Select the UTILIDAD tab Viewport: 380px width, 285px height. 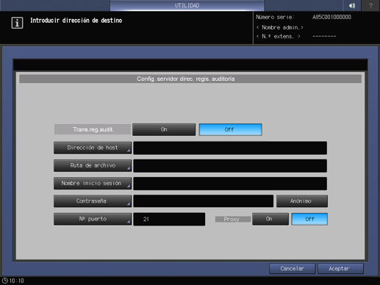(187, 5)
